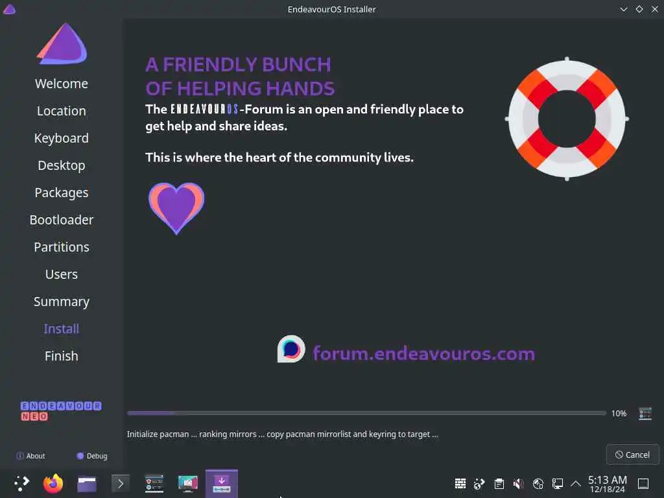Click the Discourse forum logo icon
This screenshot has width=664, height=498.
[x=291, y=350]
